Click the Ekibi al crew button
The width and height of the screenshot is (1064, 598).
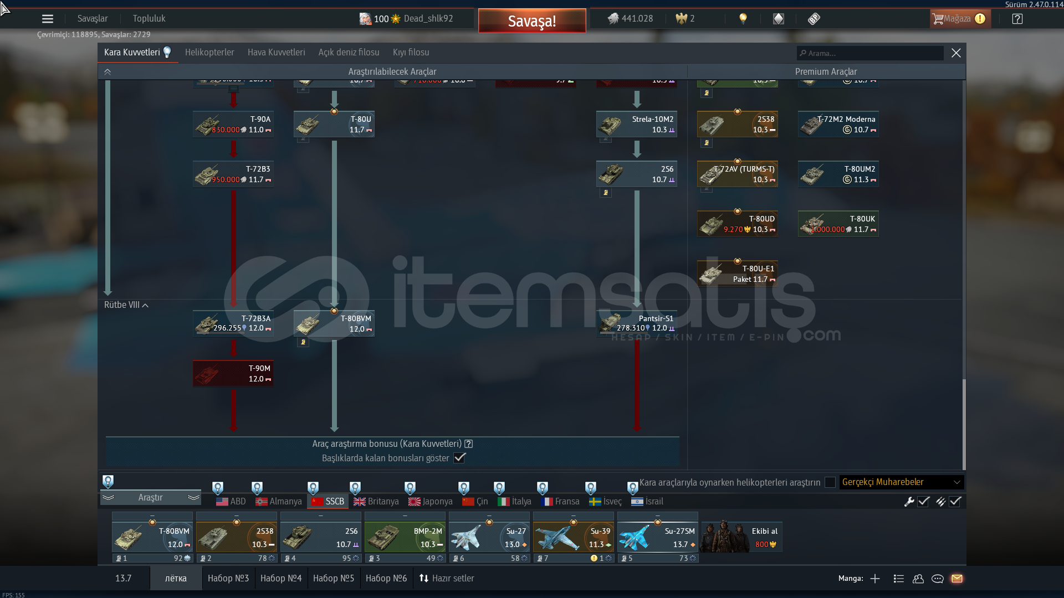click(741, 537)
